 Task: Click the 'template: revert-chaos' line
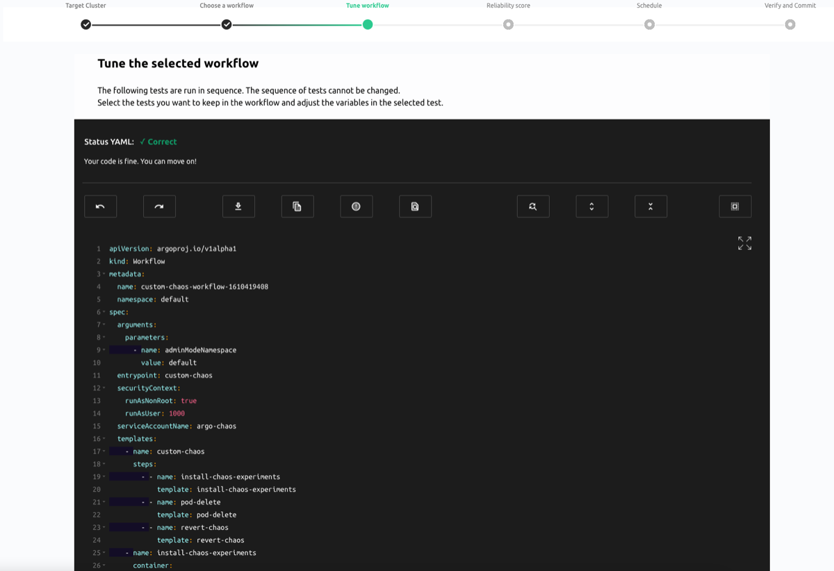201,540
